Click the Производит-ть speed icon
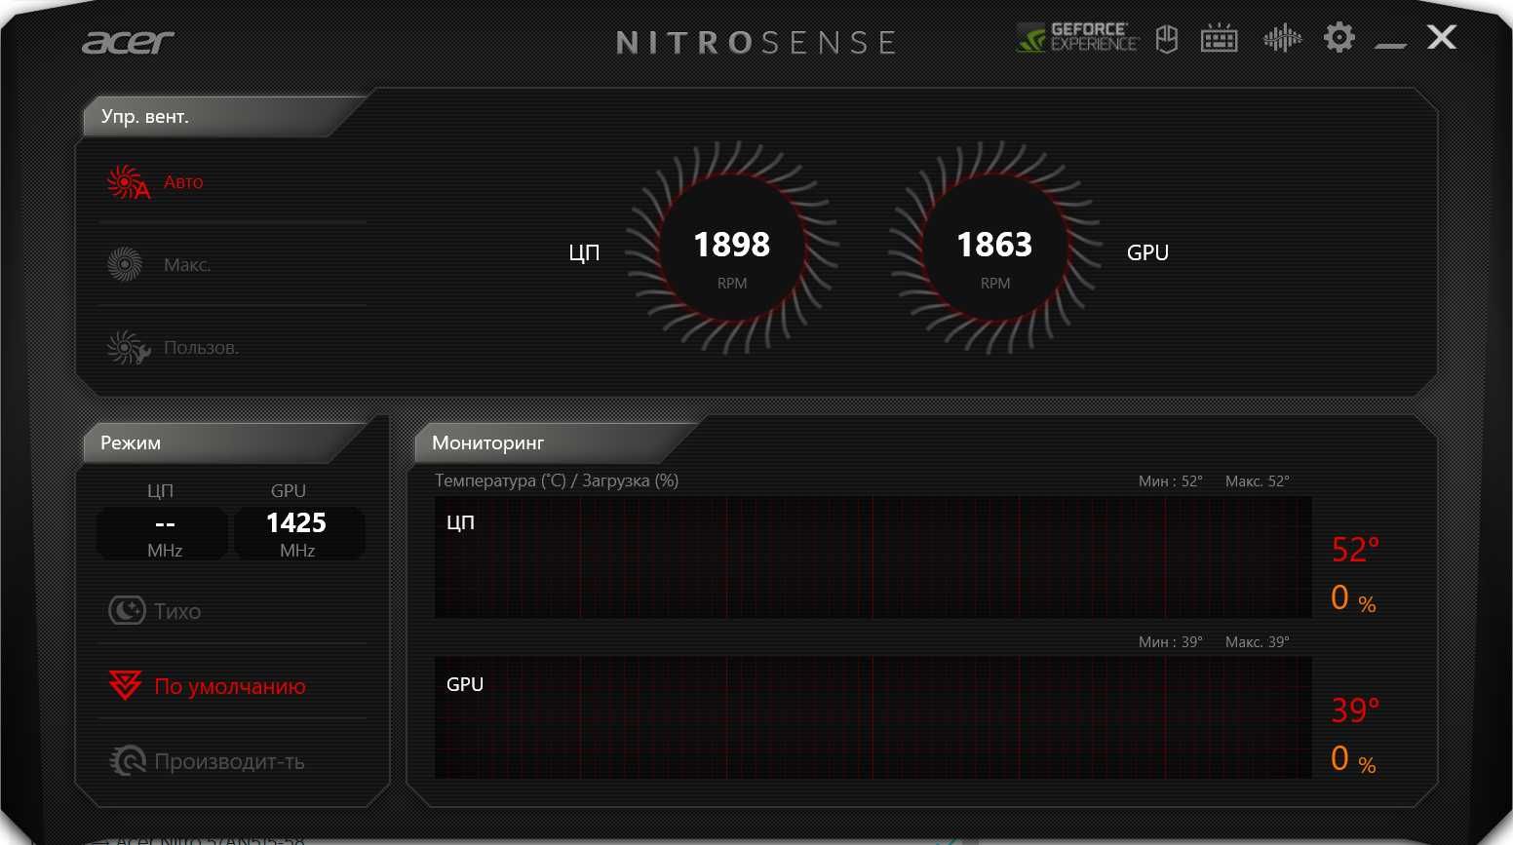Image resolution: width=1513 pixels, height=845 pixels. click(x=128, y=761)
